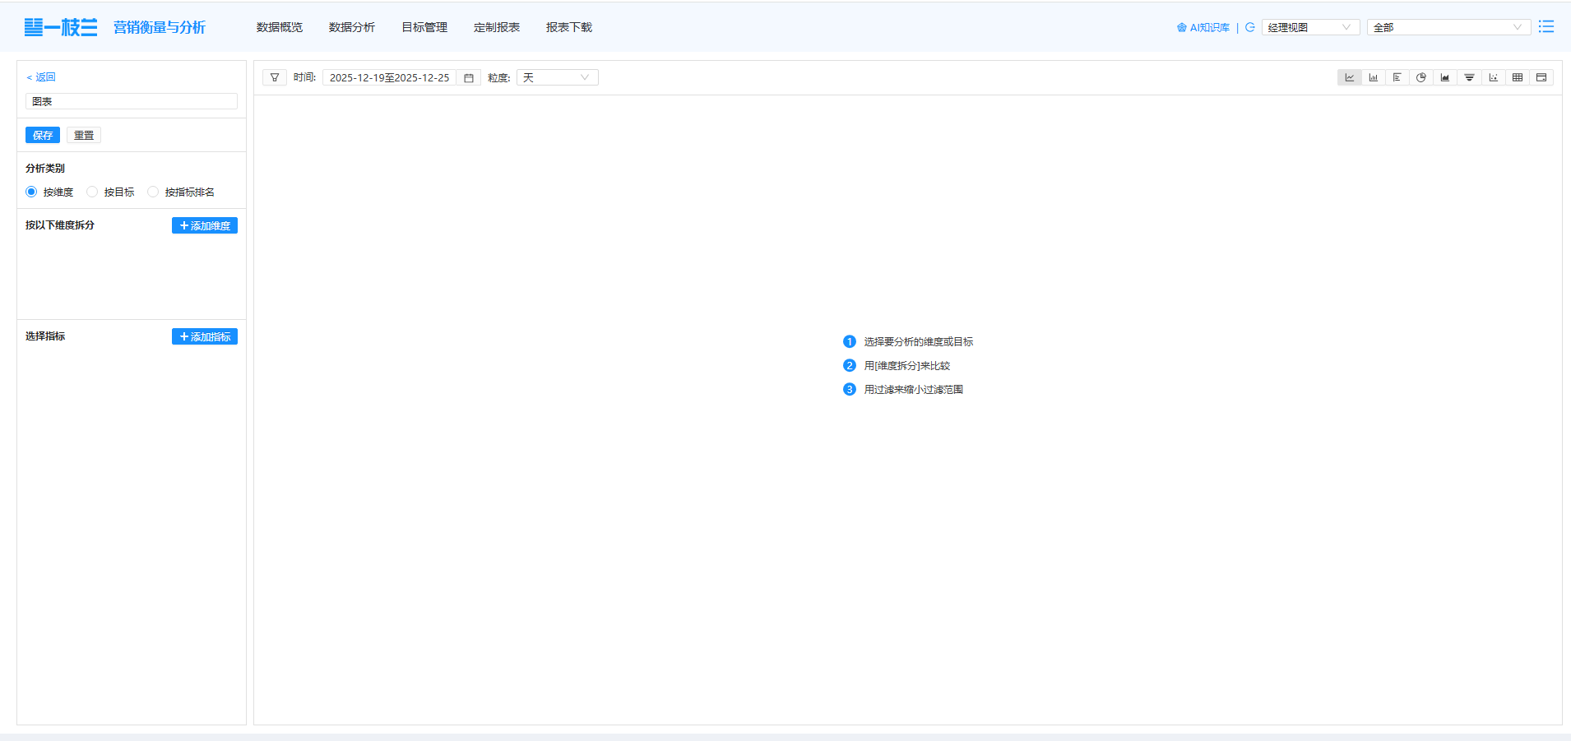Viewport: 1571px width, 741px height.
Task: Click the filter funnel icon beside 时间
Action: (275, 77)
